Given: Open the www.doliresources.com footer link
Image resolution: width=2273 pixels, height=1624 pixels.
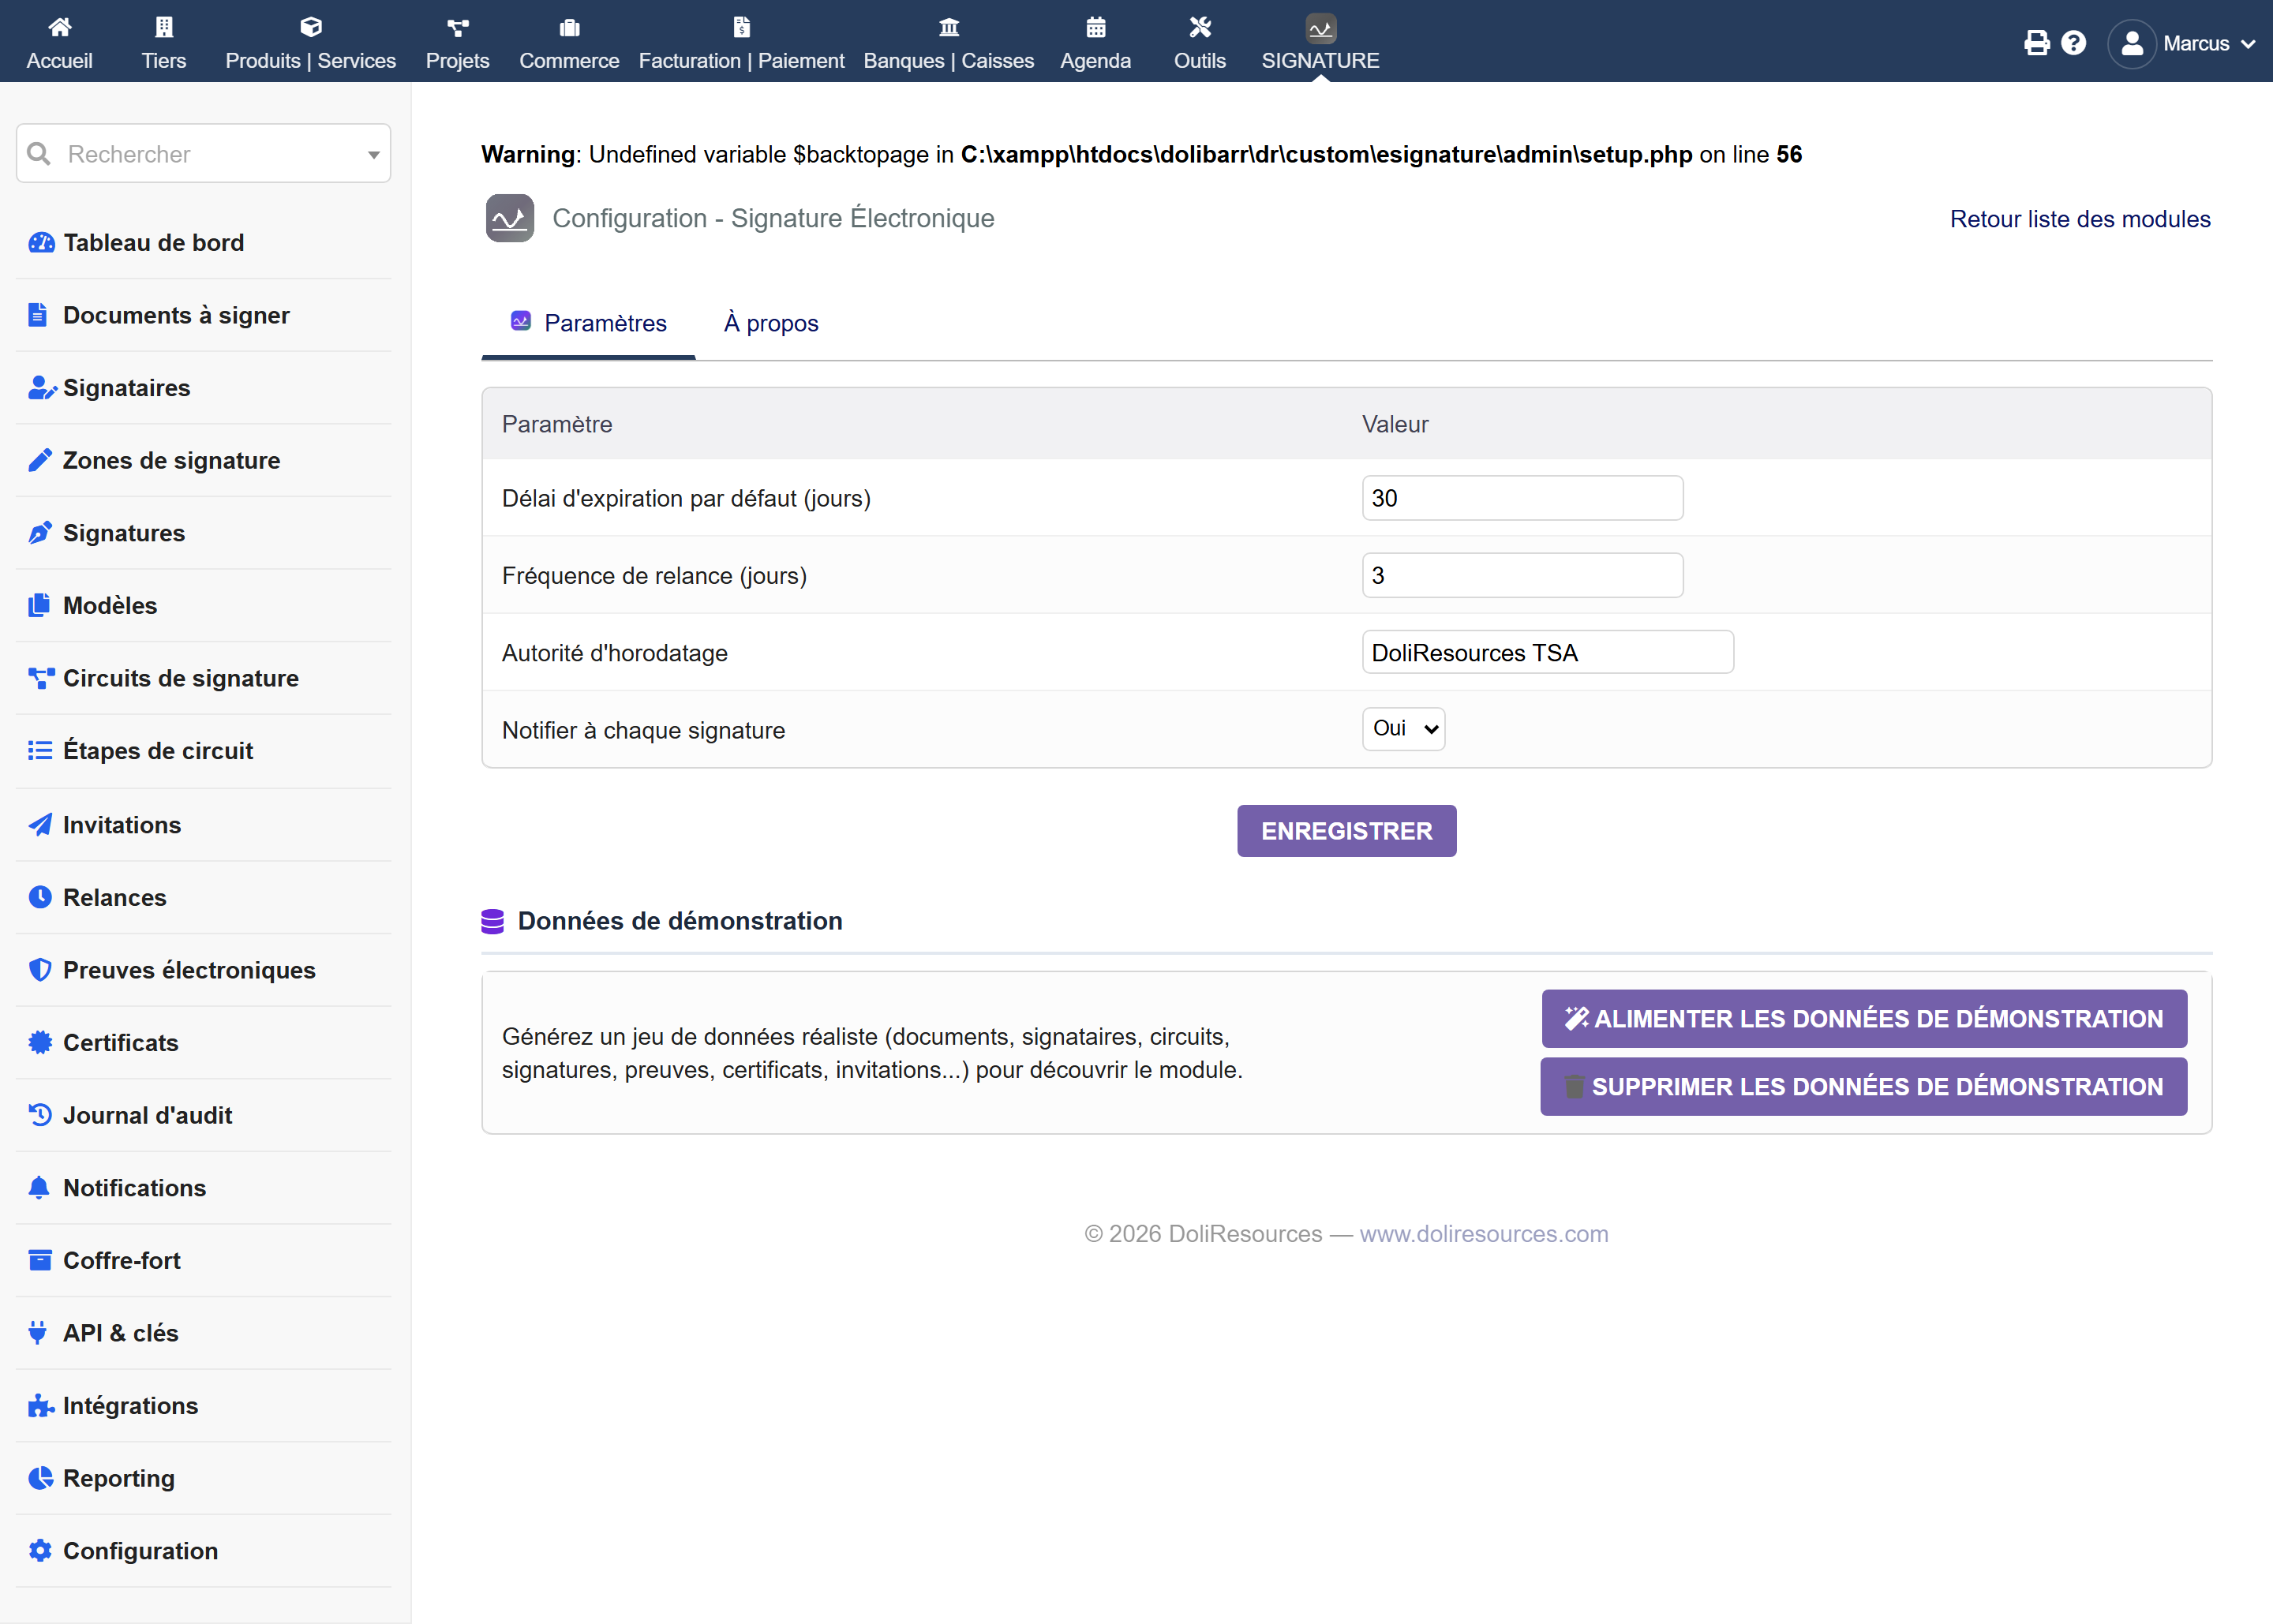Looking at the screenshot, I should click(x=1484, y=1234).
